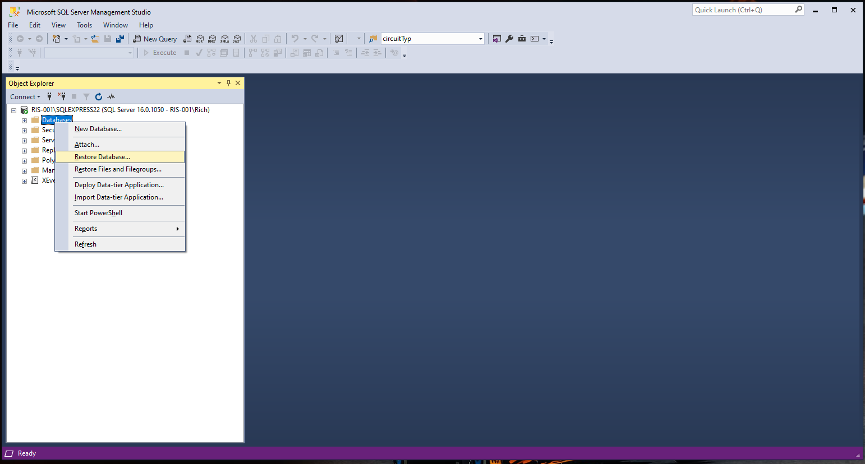
Task: Expand the Poly... folder node
Action: pyautogui.click(x=24, y=161)
